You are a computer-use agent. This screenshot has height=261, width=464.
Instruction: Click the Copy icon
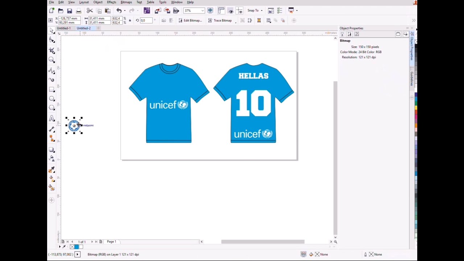pos(99,11)
